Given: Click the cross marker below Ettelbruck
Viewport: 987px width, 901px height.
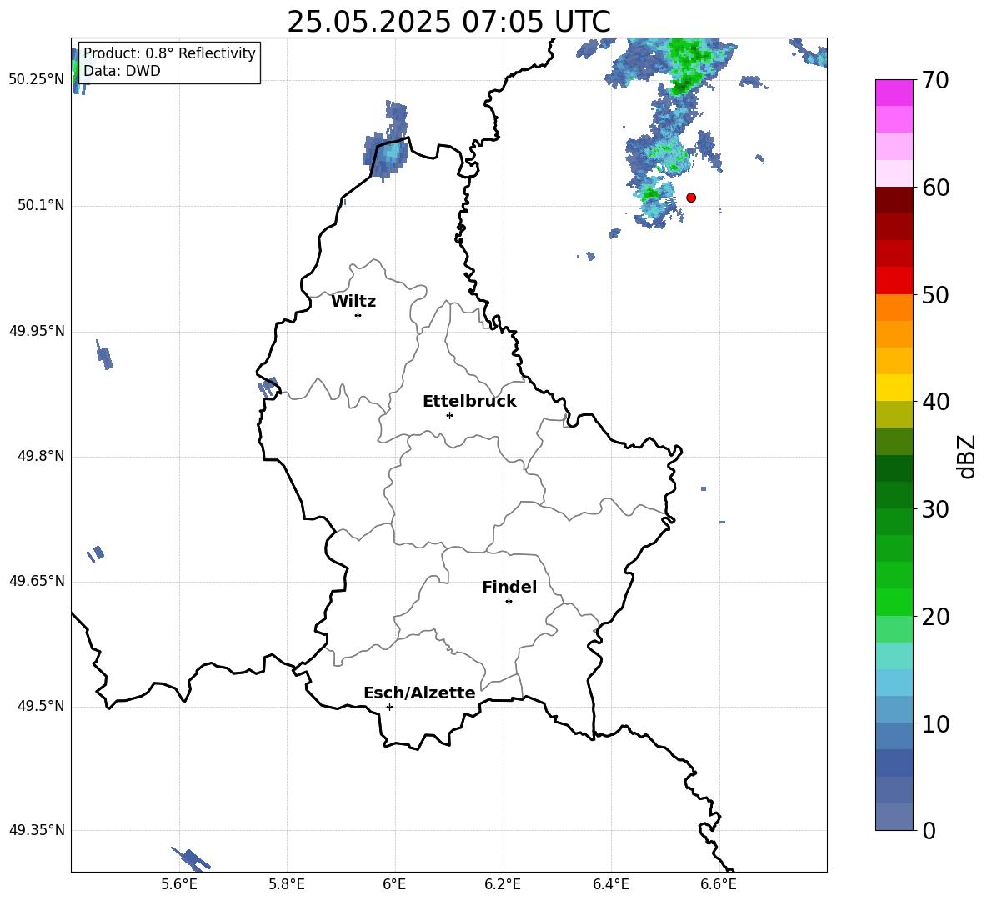Looking at the screenshot, I should point(449,415).
